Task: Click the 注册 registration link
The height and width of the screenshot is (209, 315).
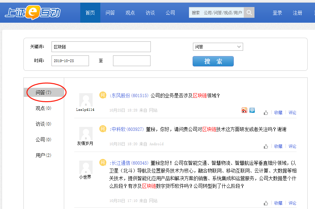Action: click(297, 12)
